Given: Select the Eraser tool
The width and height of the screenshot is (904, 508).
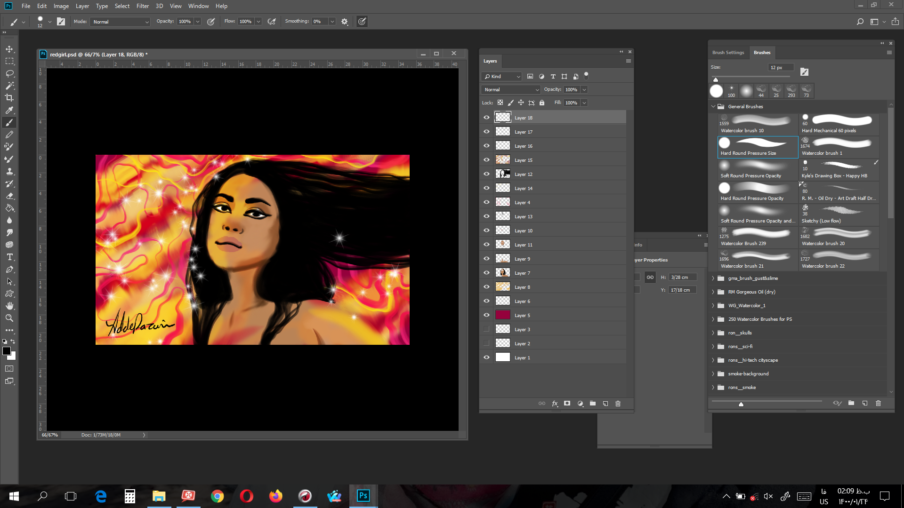Looking at the screenshot, I should pyautogui.click(x=9, y=196).
